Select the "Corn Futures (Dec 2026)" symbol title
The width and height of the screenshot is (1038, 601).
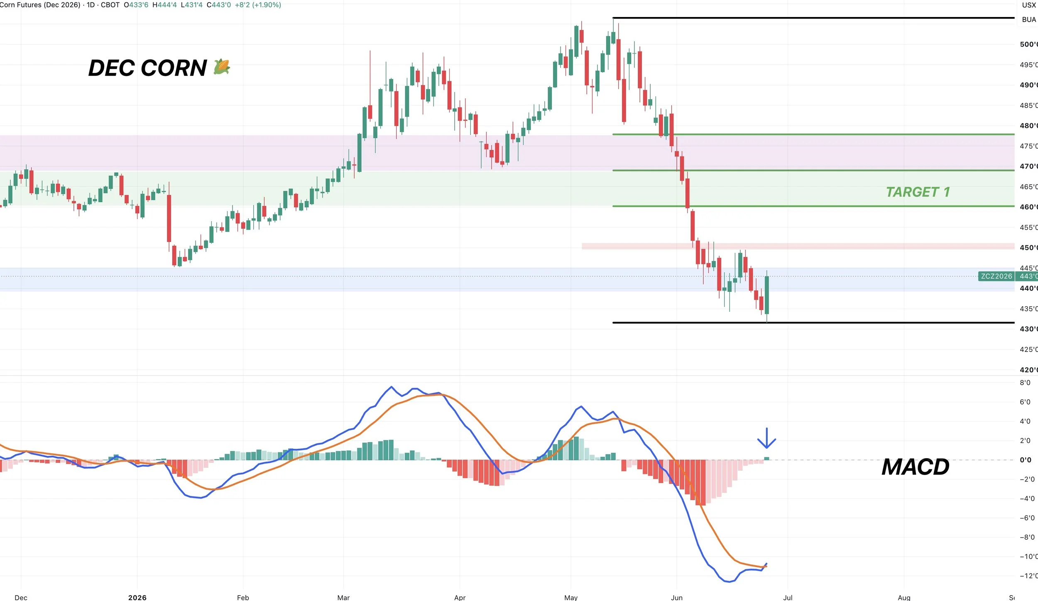coord(40,5)
